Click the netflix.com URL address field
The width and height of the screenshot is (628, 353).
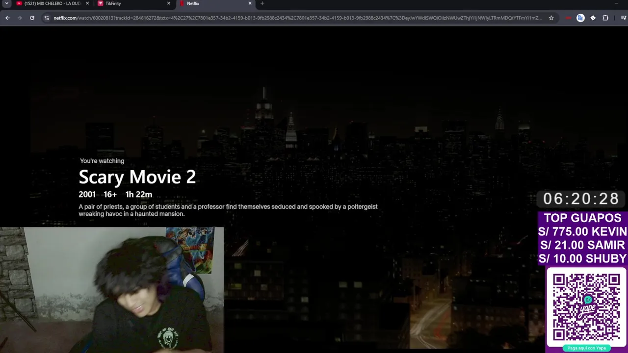(297, 18)
